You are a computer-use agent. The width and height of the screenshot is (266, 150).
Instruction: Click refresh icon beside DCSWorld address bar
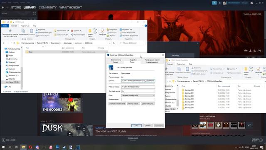coord(114,43)
